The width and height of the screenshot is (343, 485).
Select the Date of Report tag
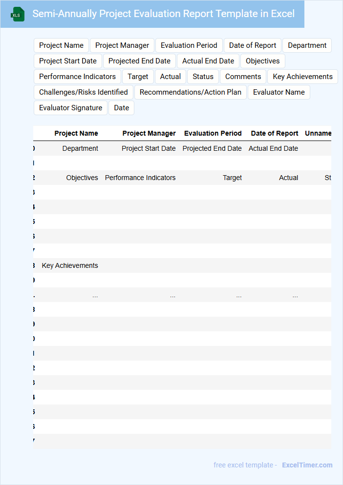[x=253, y=45]
